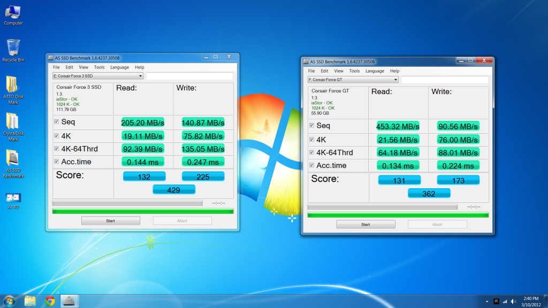
Task: Launch Google Chrome from the taskbar
Action: tap(50, 301)
